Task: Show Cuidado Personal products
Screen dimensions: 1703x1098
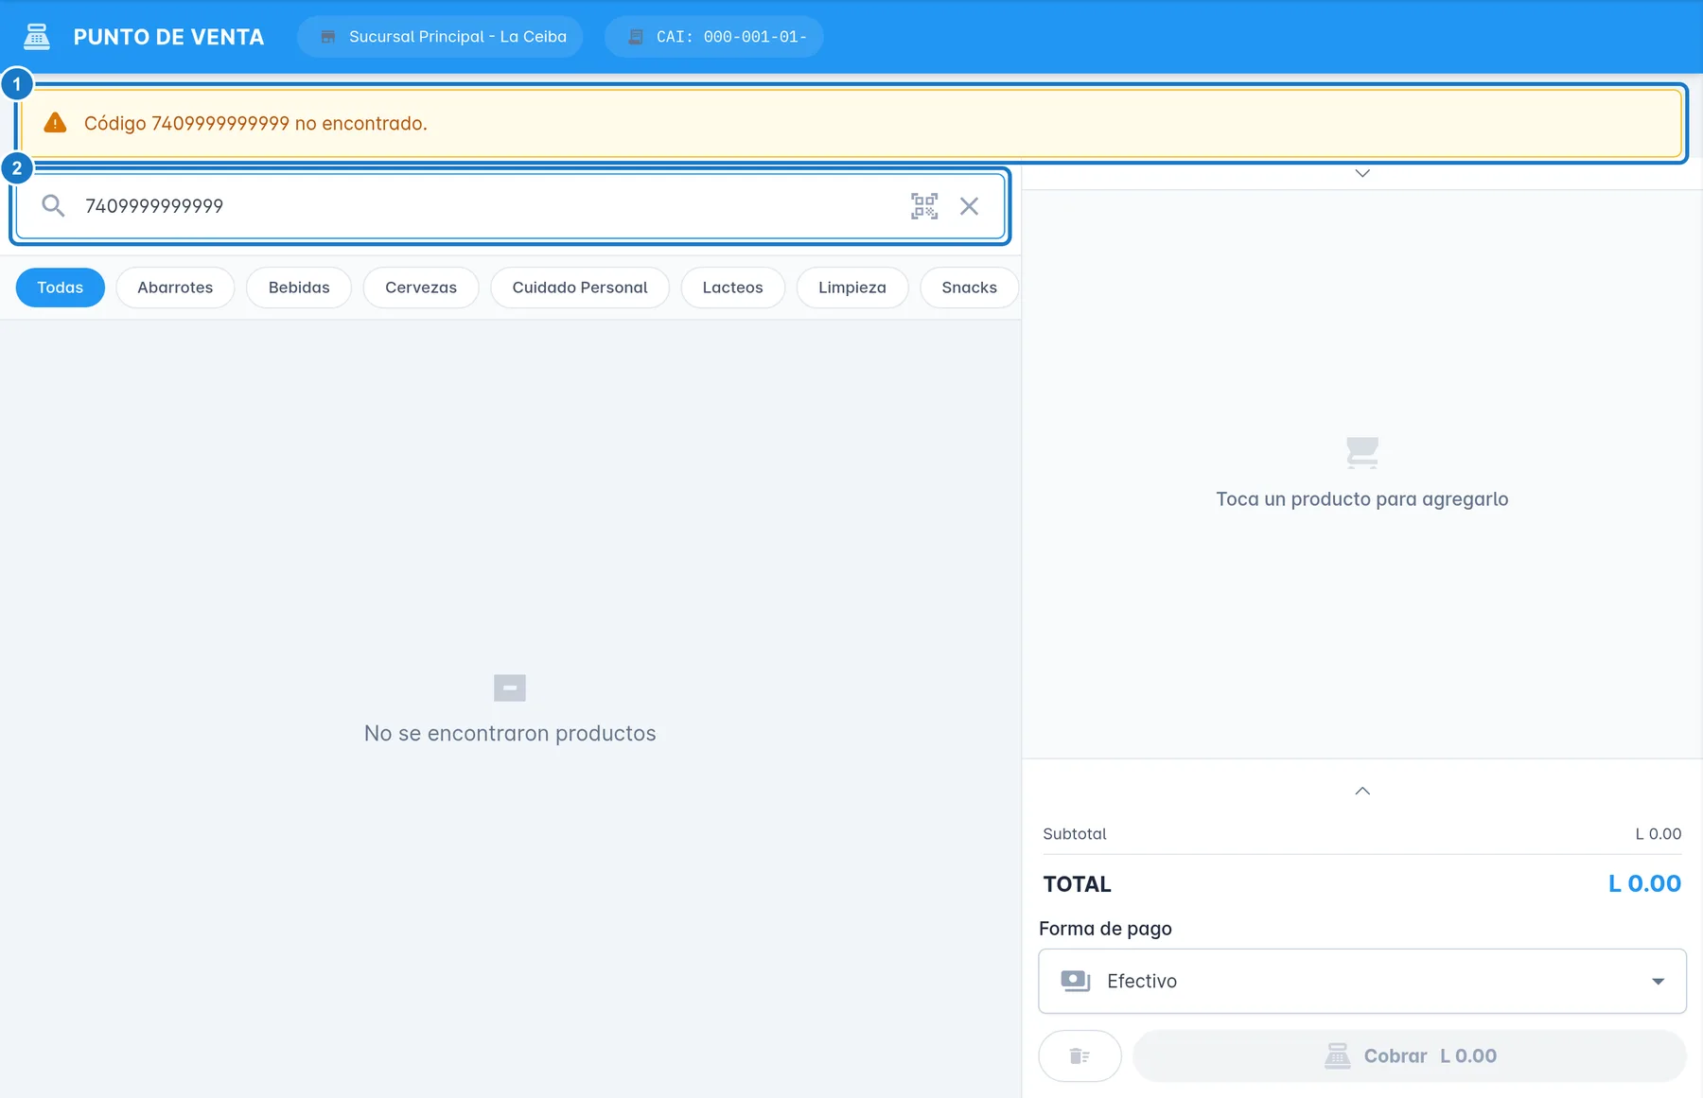Action: pyautogui.click(x=580, y=288)
